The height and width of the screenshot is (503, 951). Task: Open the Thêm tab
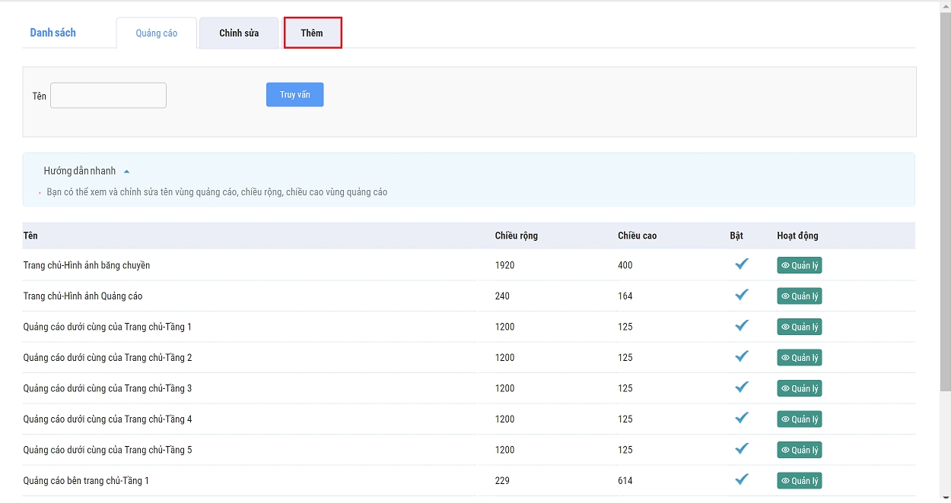point(312,33)
